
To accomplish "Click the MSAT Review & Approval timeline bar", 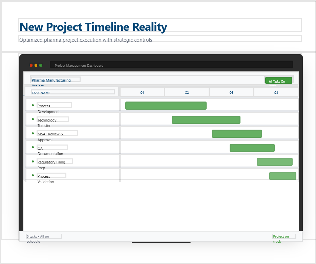I will point(237,134).
